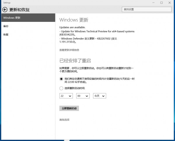Select the automatic restart schedule radio button
The width and height of the screenshot is (175, 141).
click(x=61, y=79)
